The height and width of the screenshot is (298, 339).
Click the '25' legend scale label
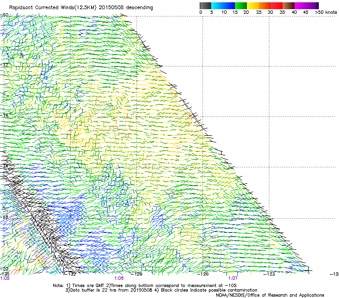click(259, 12)
